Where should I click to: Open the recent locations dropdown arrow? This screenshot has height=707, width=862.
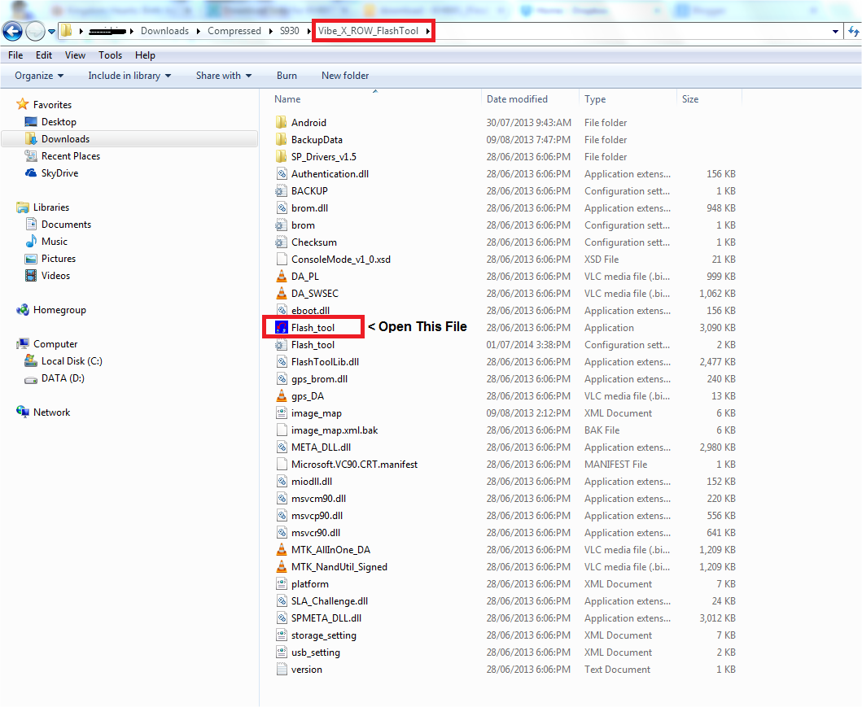click(x=51, y=32)
